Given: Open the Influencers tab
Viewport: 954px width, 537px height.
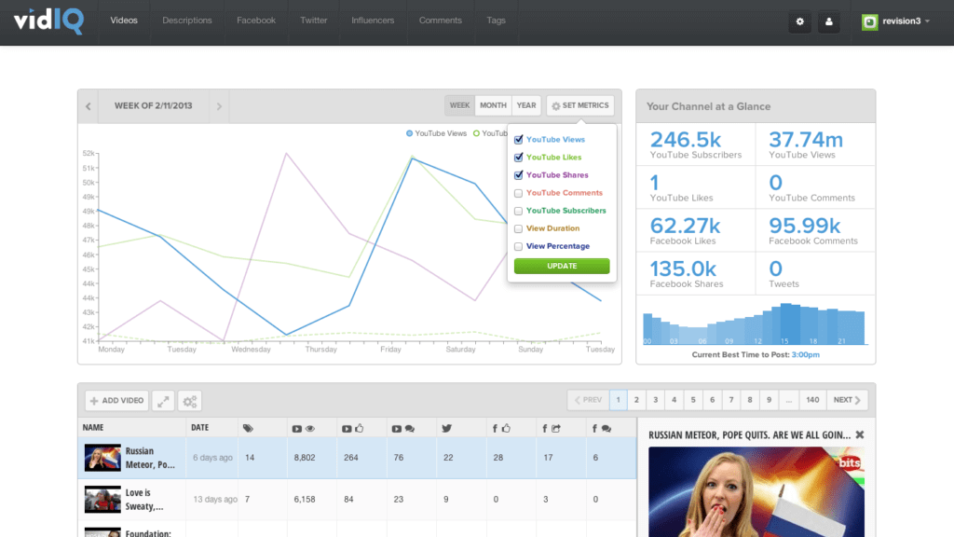Looking at the screenshot, I should click(373, 21).
